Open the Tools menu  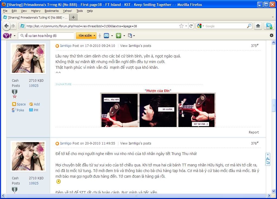coord(80,11)
